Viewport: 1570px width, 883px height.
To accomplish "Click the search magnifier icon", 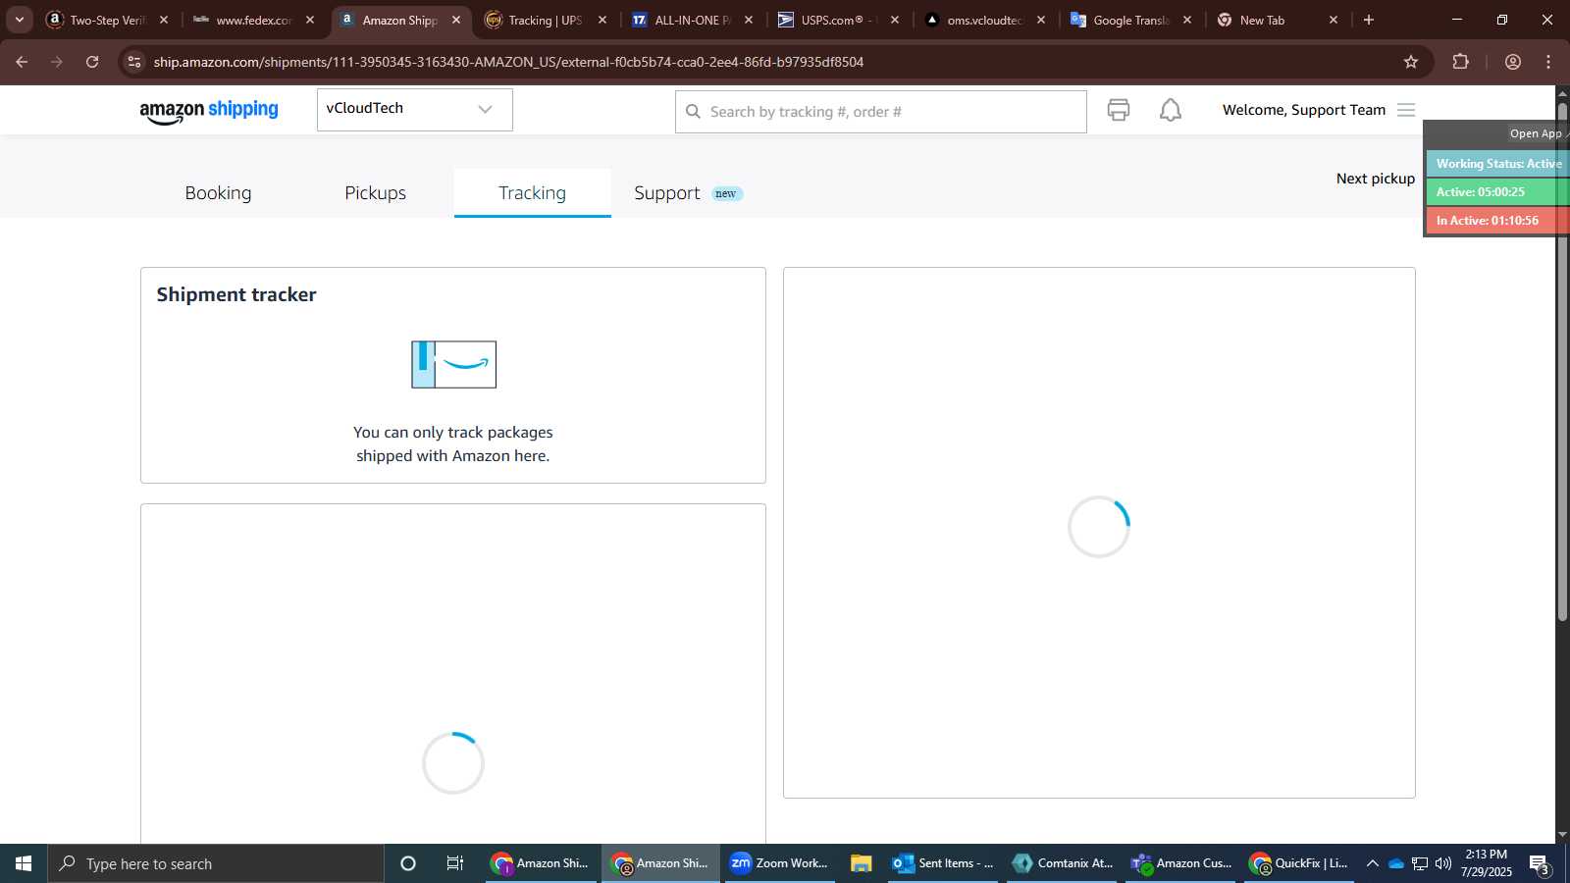I will coord(693,112).
